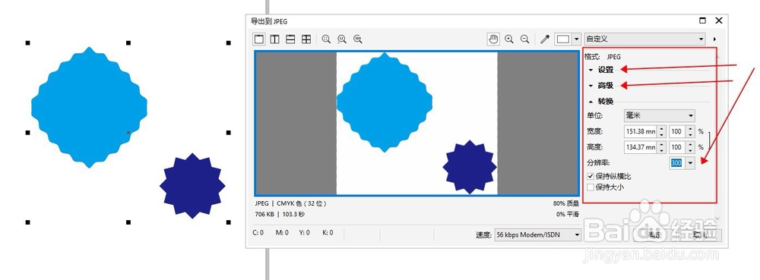Click the 0% 平滑 text
760x280 pixels.
568,214
